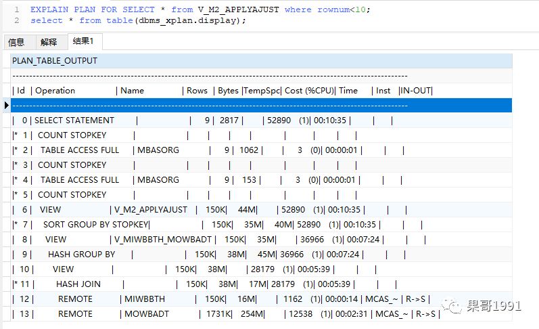
Task: Click the Id Operation Name header row
Action: point(261,91)
